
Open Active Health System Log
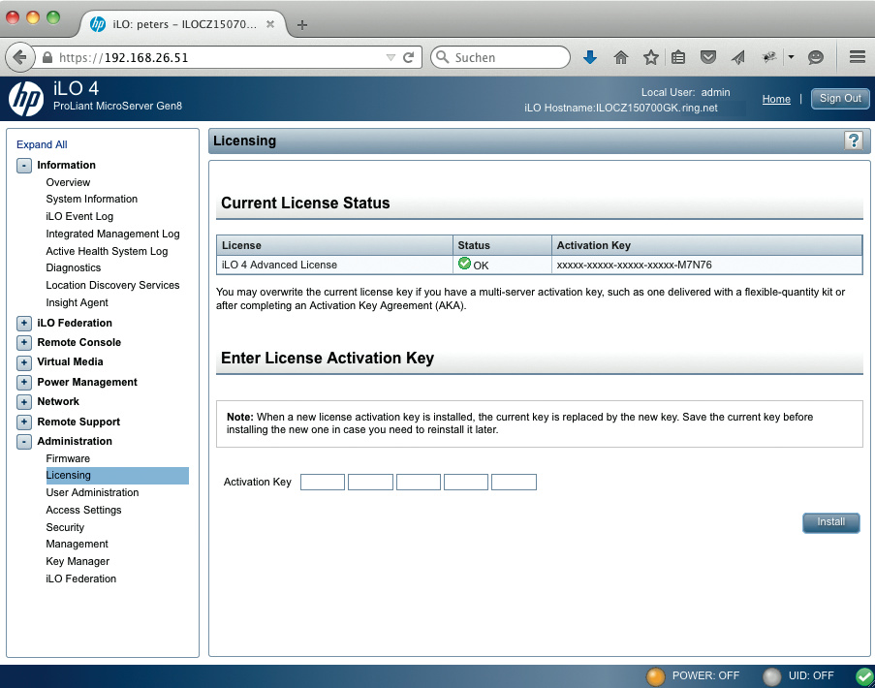pos(107,251)
